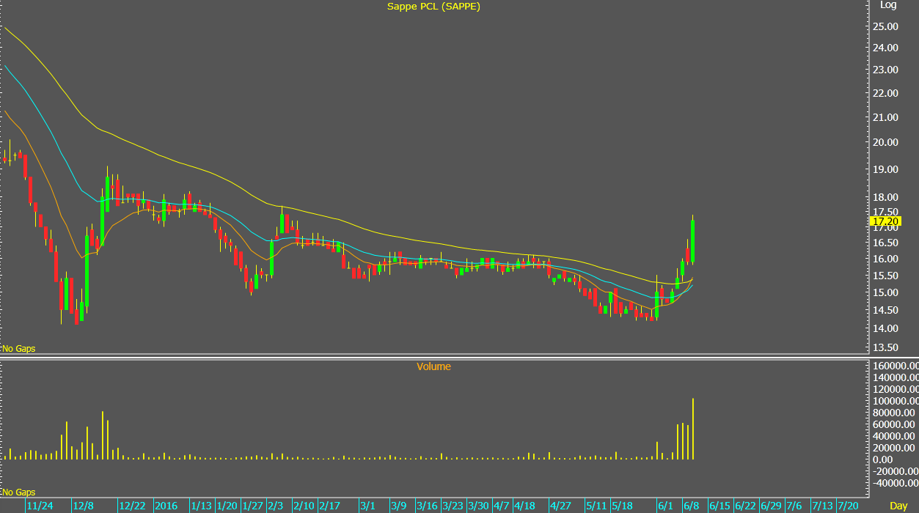Select the 7/6 date on time axis

(x=794, y=506)
